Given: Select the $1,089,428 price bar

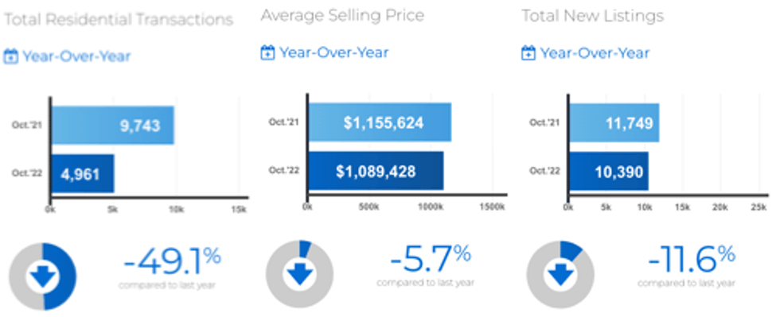Looking at the screenshot, I should [376, 171].
